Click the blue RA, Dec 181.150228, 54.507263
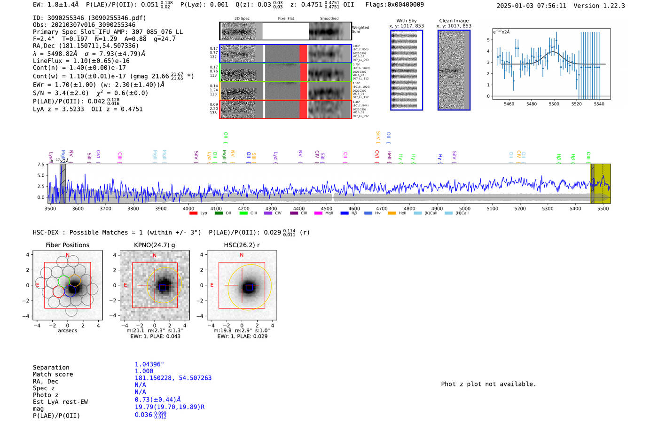The width and height of the screenshot is (658, 448). click(x=173, y=378)
